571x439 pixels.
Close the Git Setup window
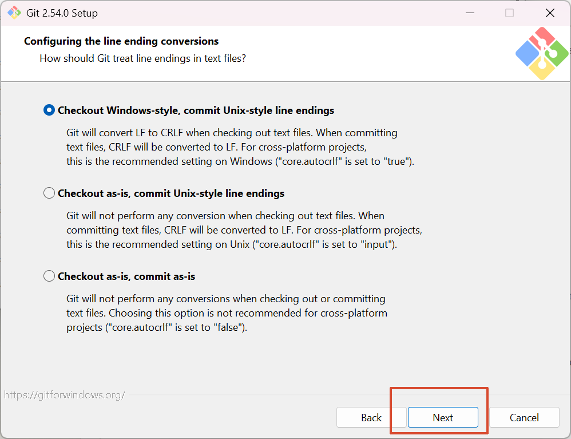[550, 13]
